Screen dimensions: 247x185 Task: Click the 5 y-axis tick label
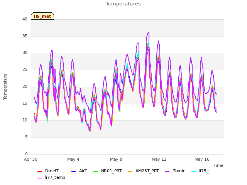(26, 137)
